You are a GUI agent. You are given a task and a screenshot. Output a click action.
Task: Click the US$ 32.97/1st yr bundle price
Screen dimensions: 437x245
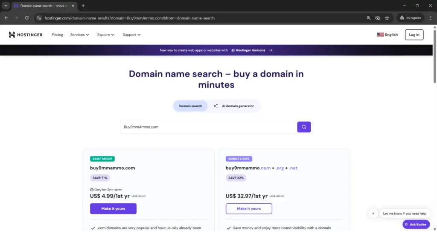point(247,196)
